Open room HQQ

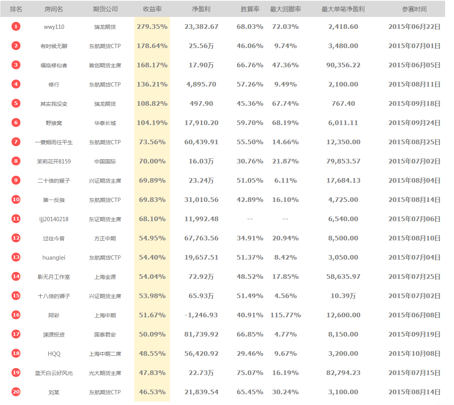(54, 354)
